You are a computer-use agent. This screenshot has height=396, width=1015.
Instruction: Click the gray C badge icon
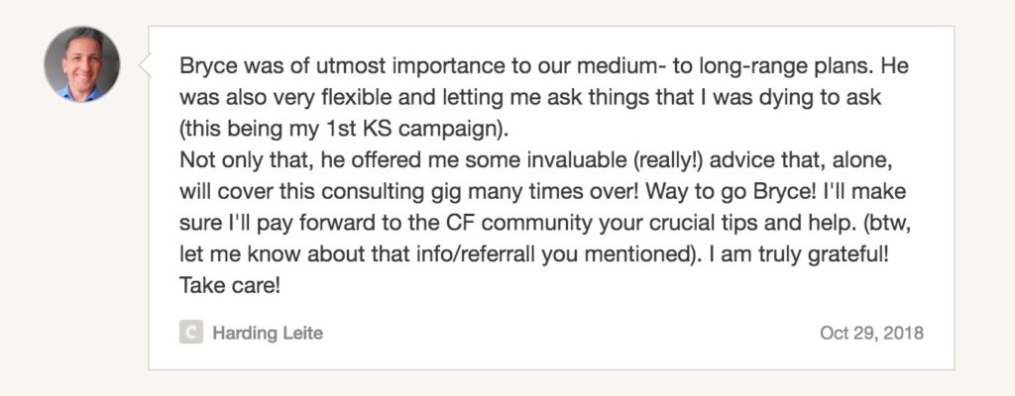tap(191, 333)
